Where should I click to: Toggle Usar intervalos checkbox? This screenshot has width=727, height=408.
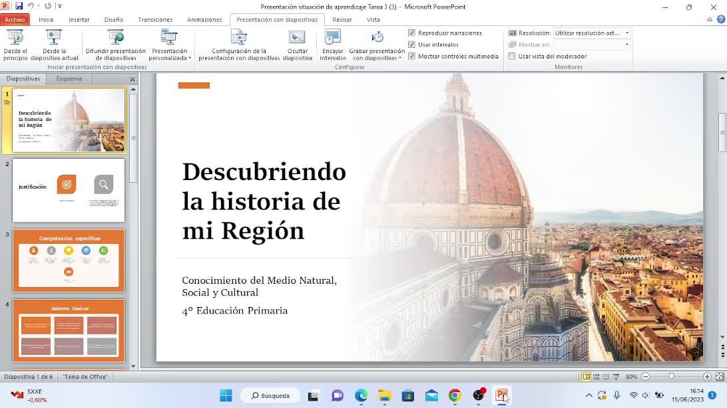coord(411,45)
